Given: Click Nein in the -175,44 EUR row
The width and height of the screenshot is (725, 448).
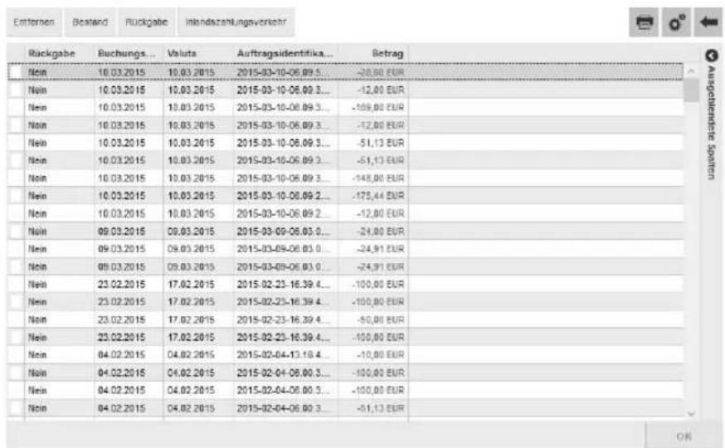Looking at the screenshot, I should click(x=37, y=196).
